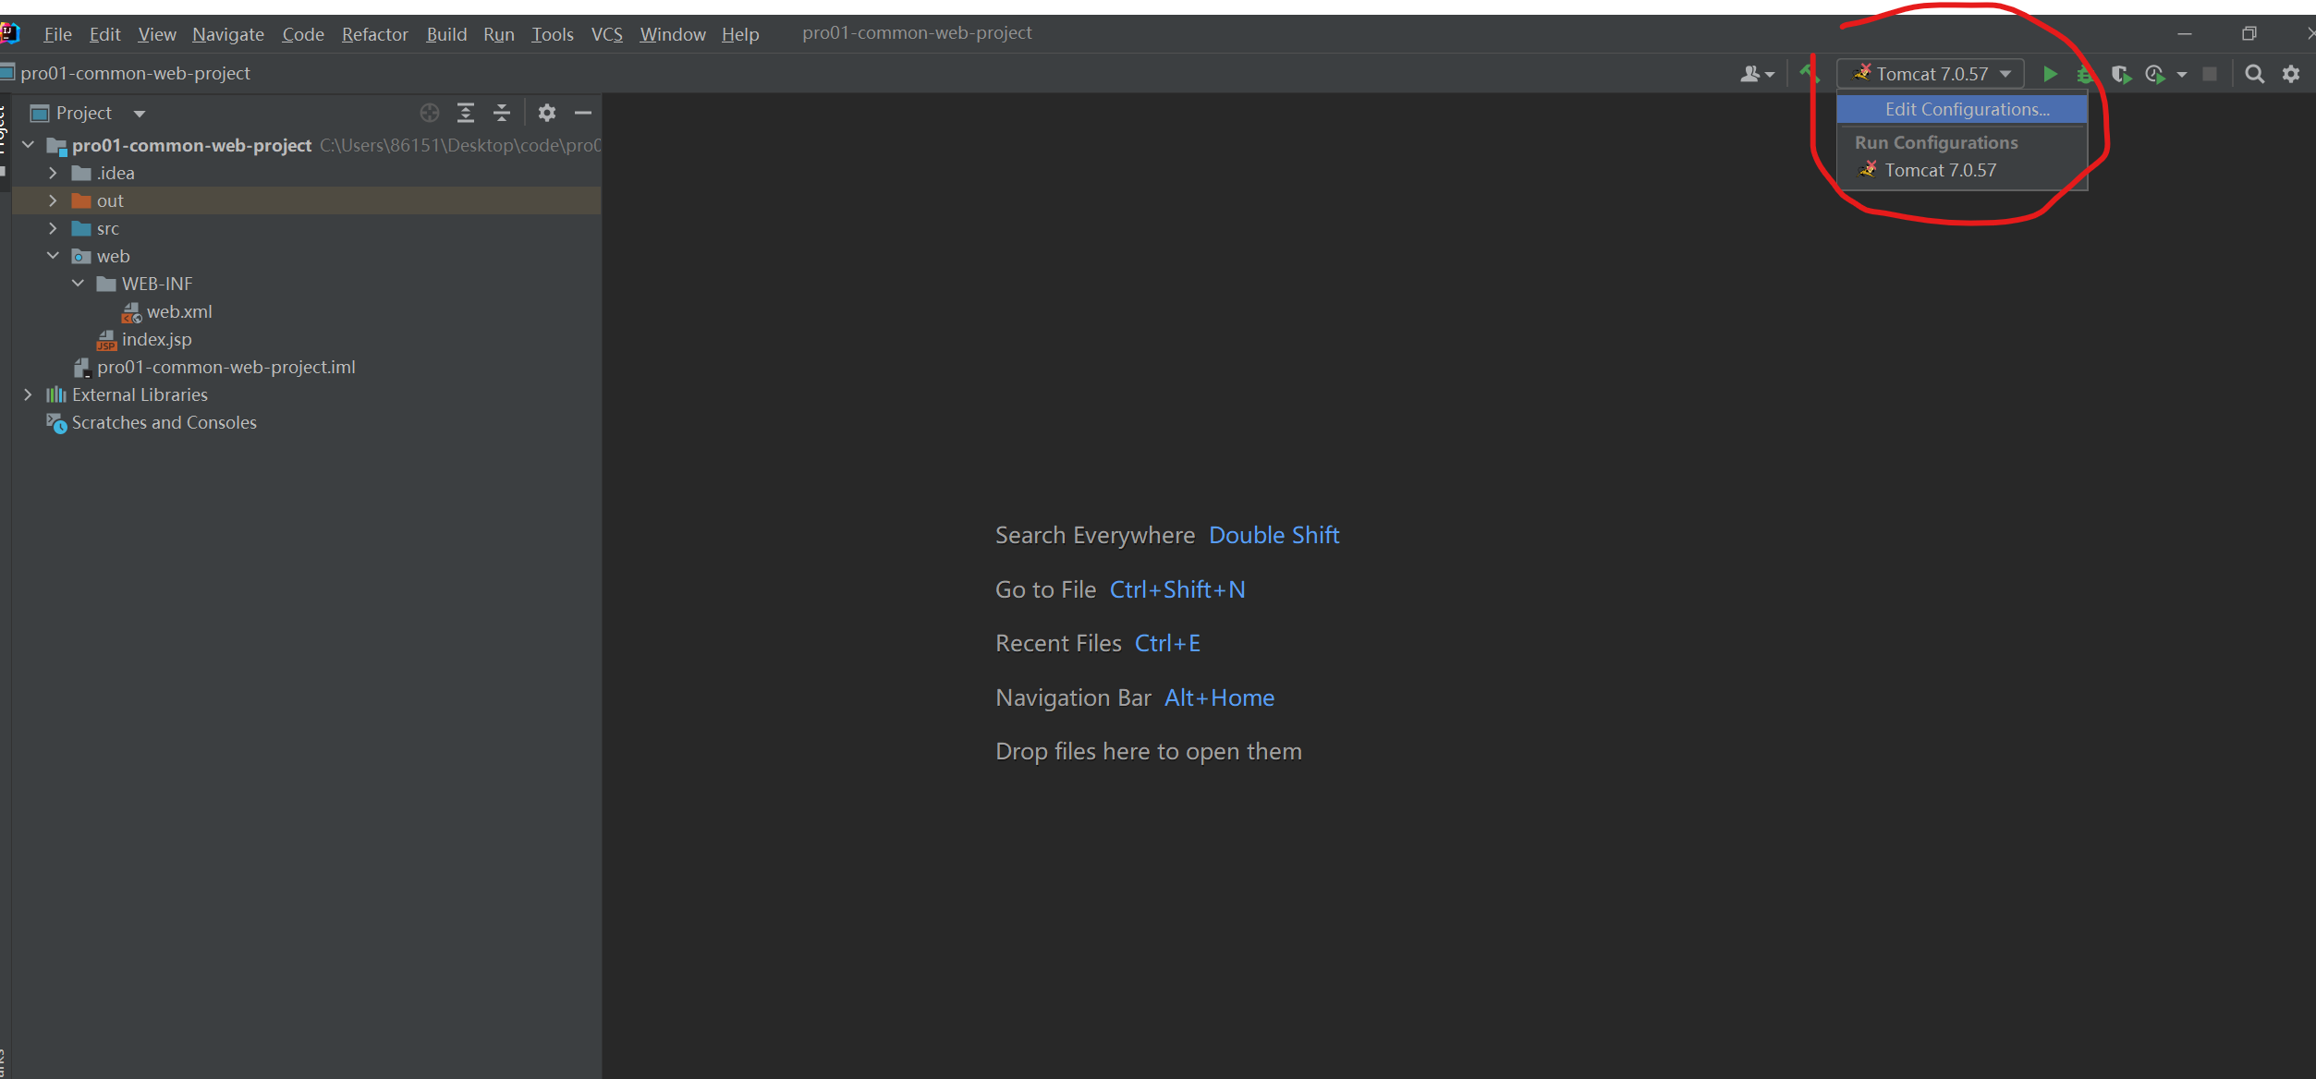The width and height of the screenshot is (2316, 1079).
Task: Click the Debug (bug) icon
Action: [x=2086, y=72]
